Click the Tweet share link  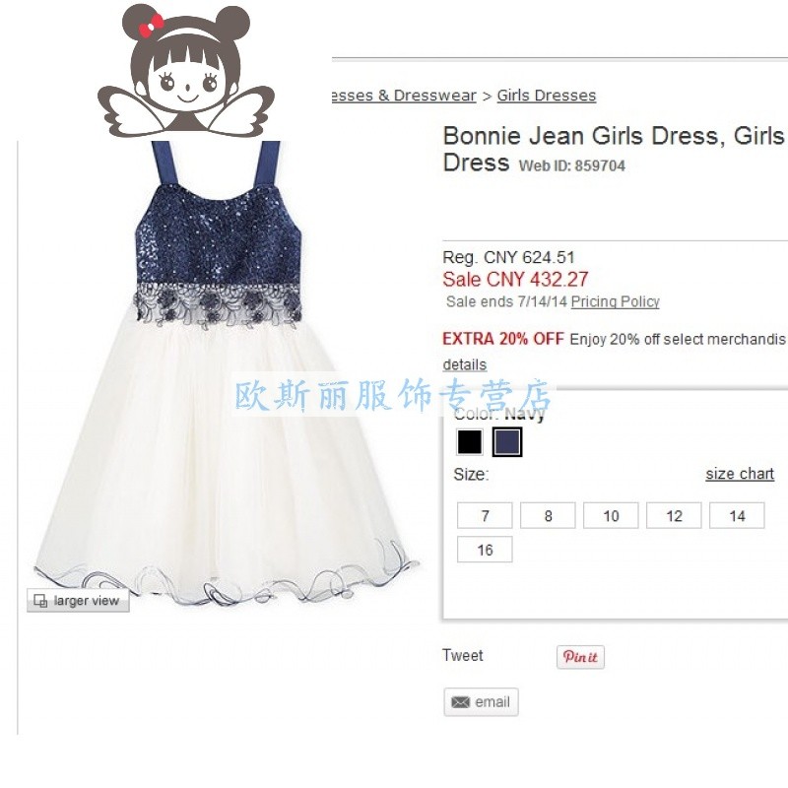coord(462,655)
